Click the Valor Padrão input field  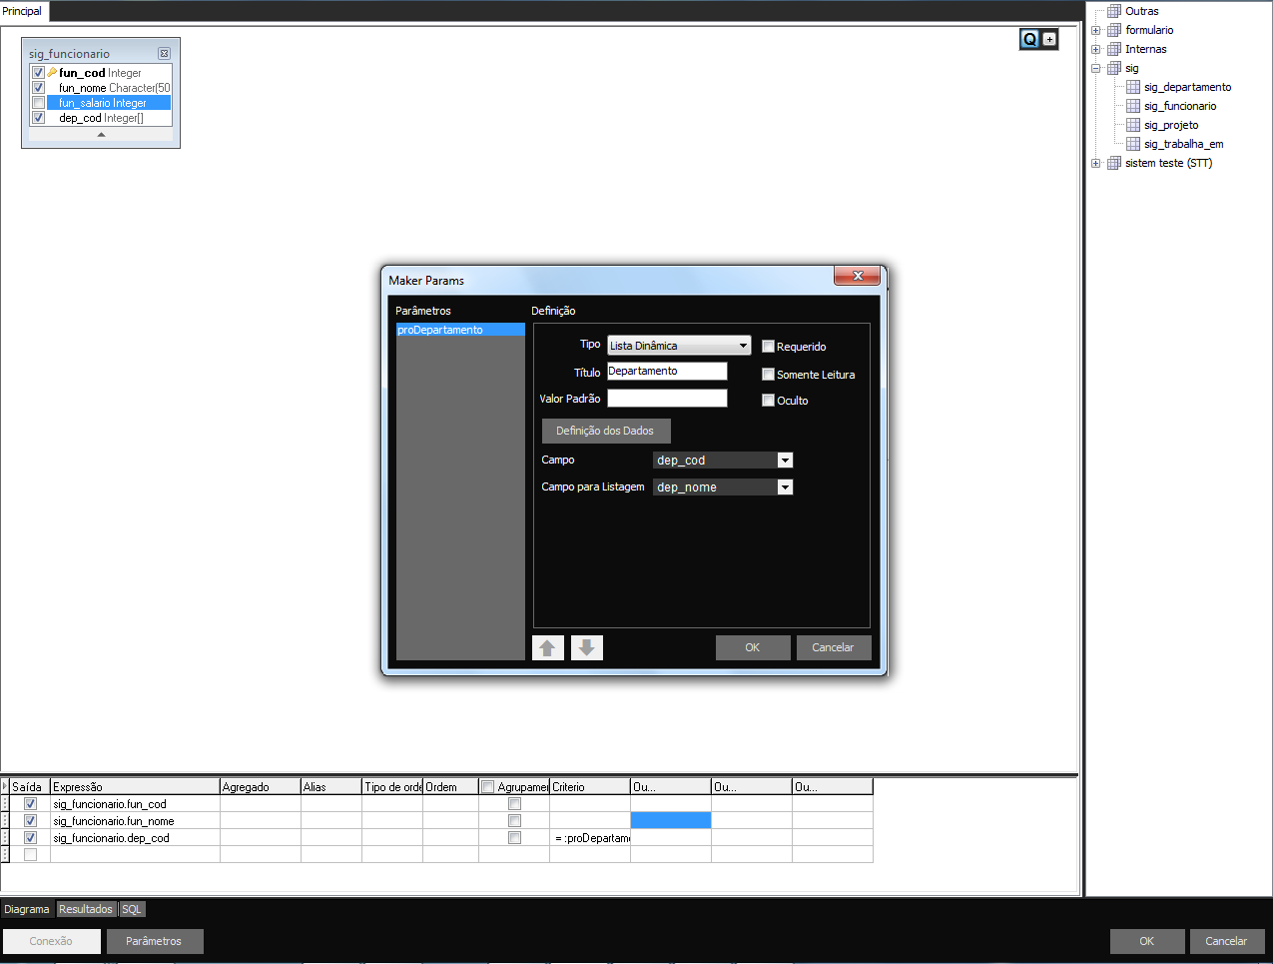667,399
